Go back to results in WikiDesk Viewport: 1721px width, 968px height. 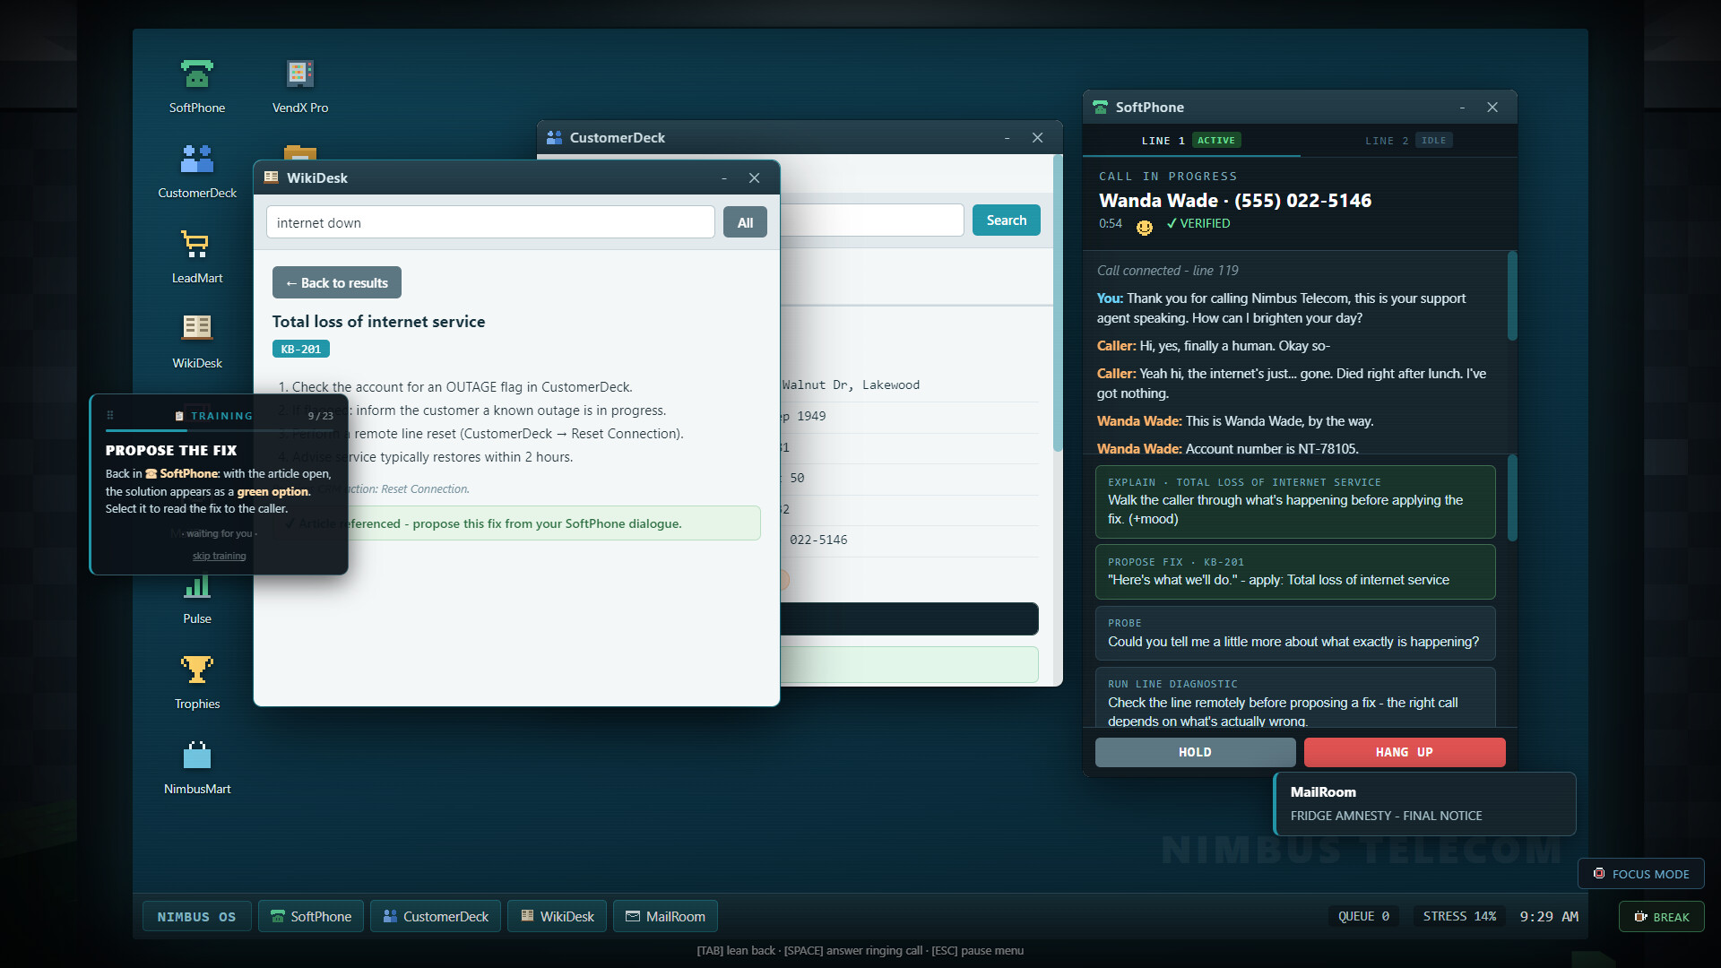(x=336, y=282)
